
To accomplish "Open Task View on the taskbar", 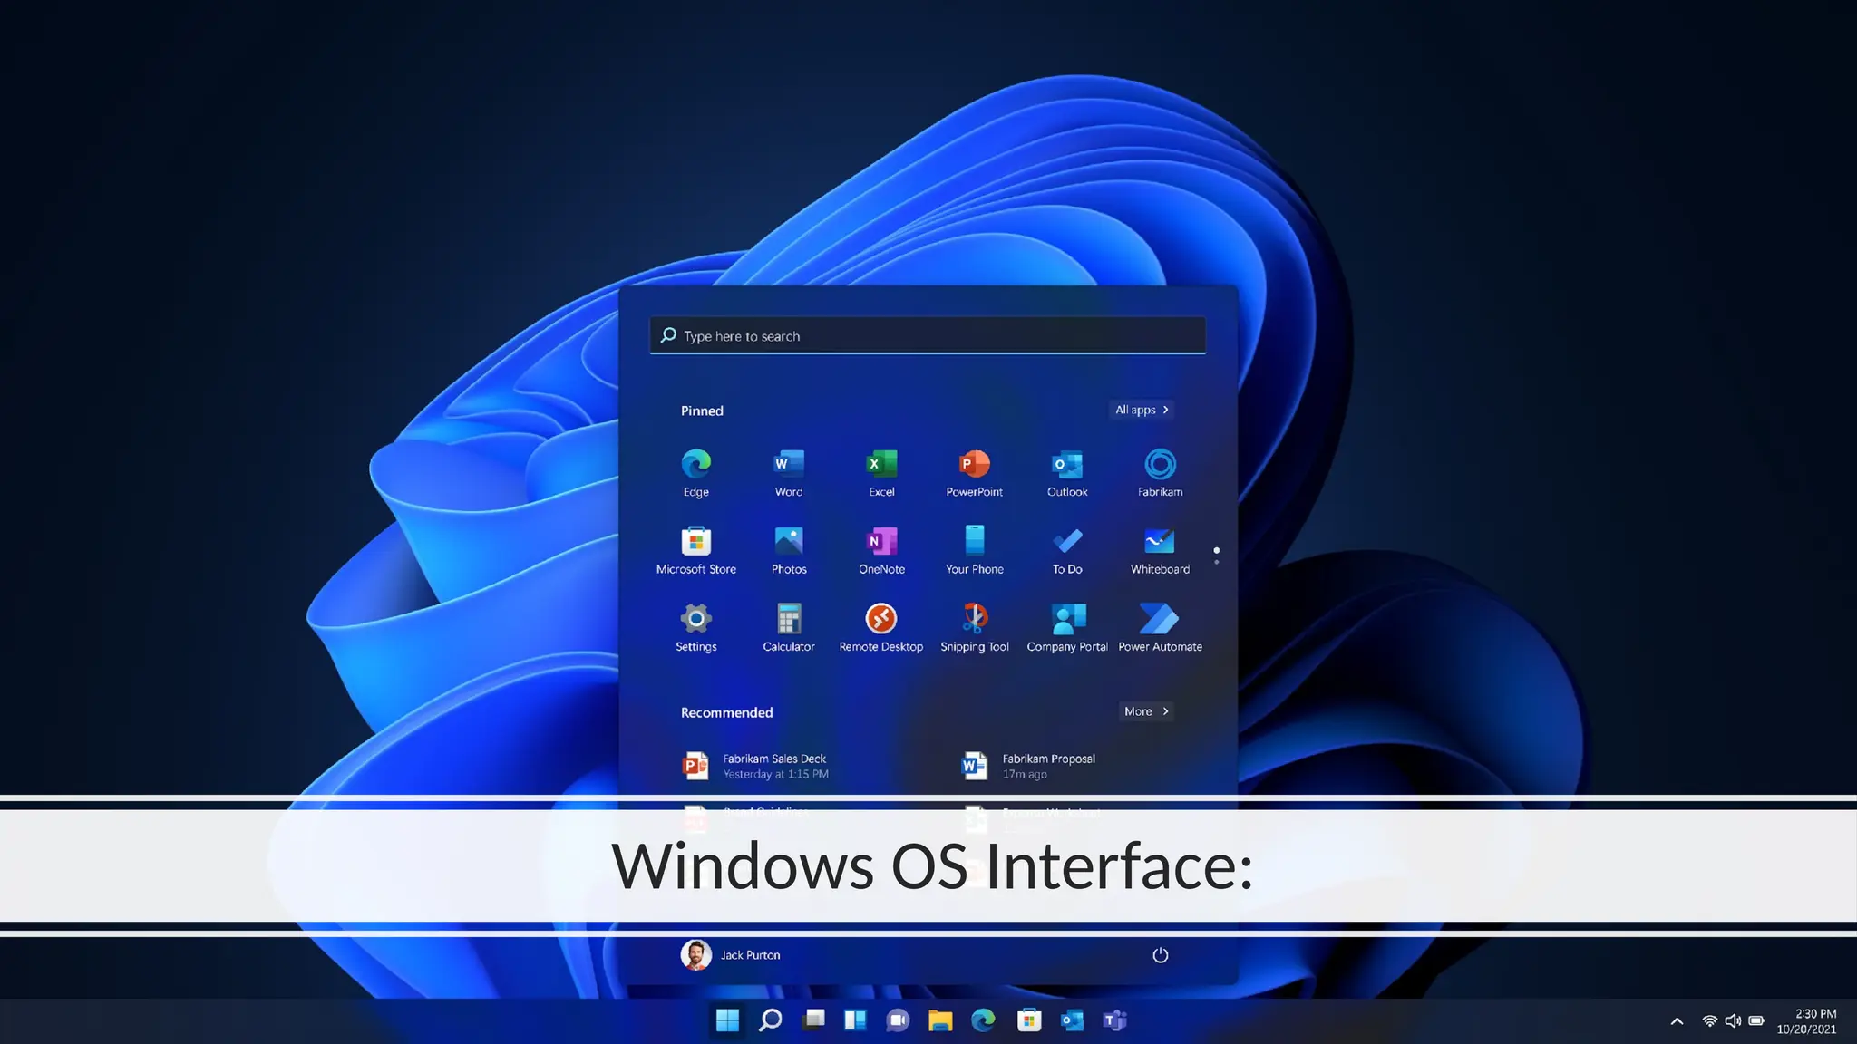I will point(813,1020).
